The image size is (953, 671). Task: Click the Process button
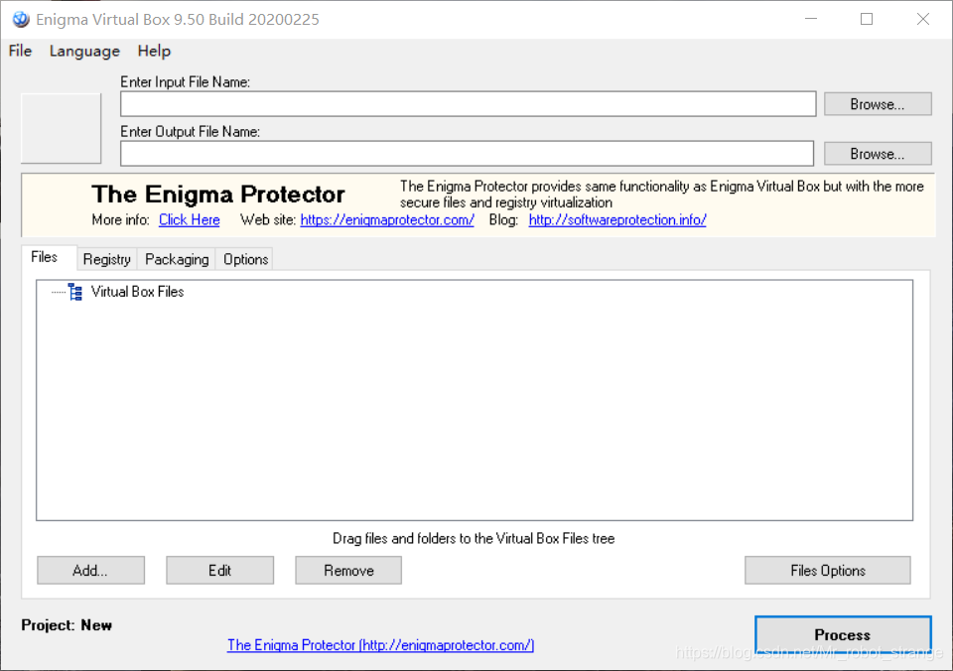(843, 634)
